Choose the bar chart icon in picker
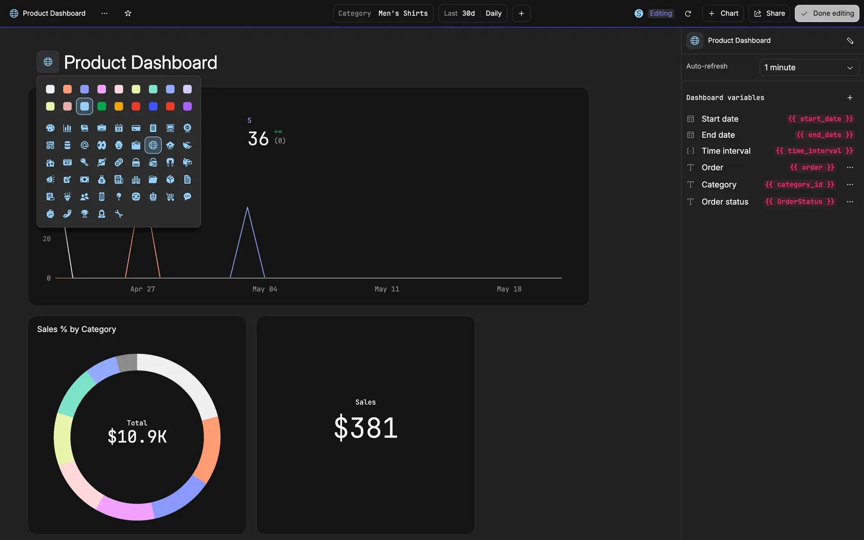The width and height of the screenshot is (864, 540). point(67,128)
